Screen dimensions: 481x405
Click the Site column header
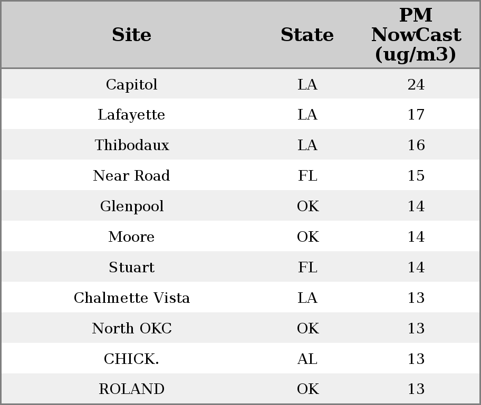pos(131,35)
